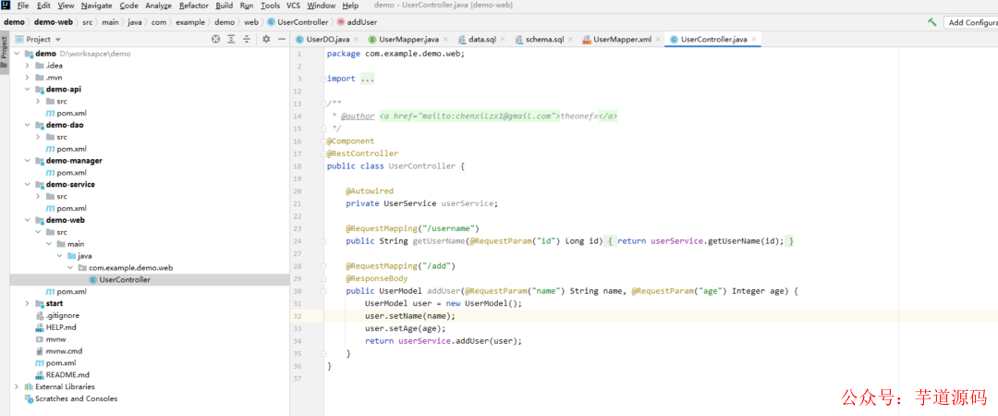This screenshot has width=998, height=416.
Task: Unfold the getUserName method on line 24
Action: click(x=323, y=241)
